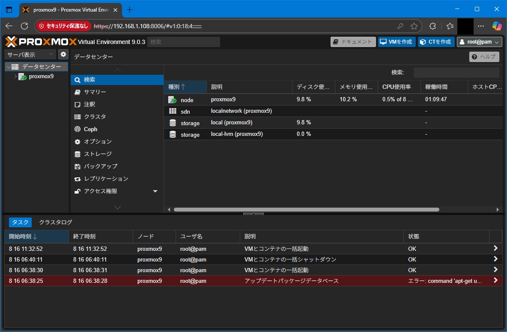
Task: Switch to the Tasks tab
Action: (x=20, y=222)
